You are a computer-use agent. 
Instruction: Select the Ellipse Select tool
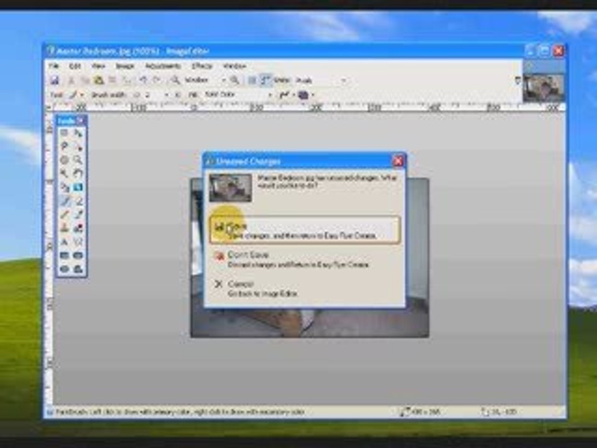tap(64, 160)
